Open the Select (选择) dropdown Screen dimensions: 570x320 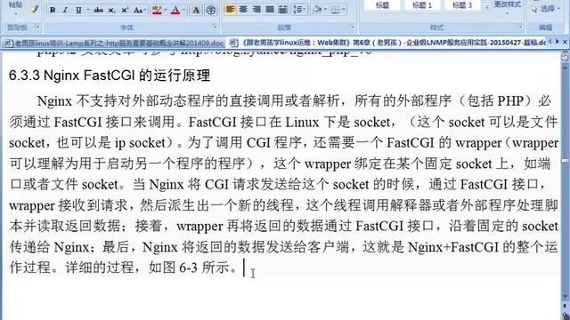[546, 9]
